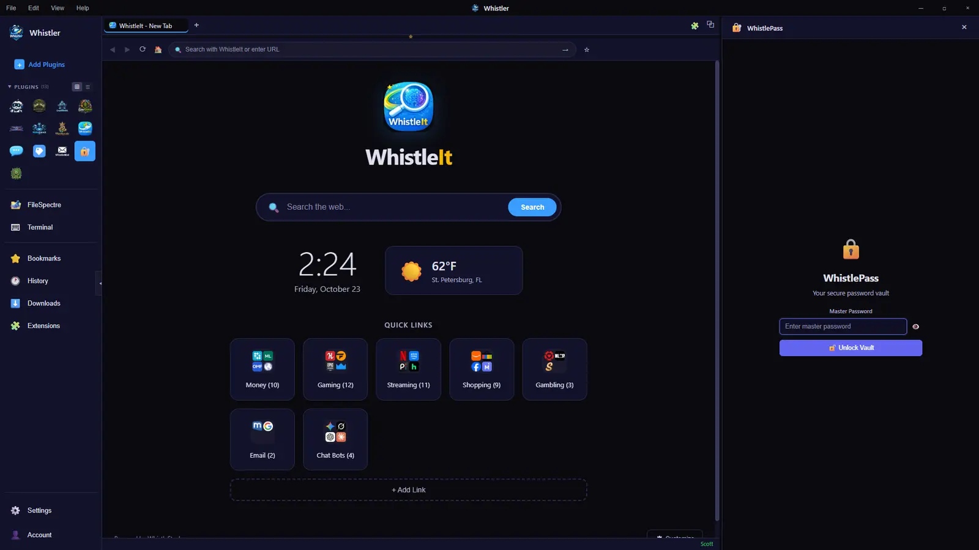979x550 pixels.
Task: Switch plugins to list view
Action: 88,87
